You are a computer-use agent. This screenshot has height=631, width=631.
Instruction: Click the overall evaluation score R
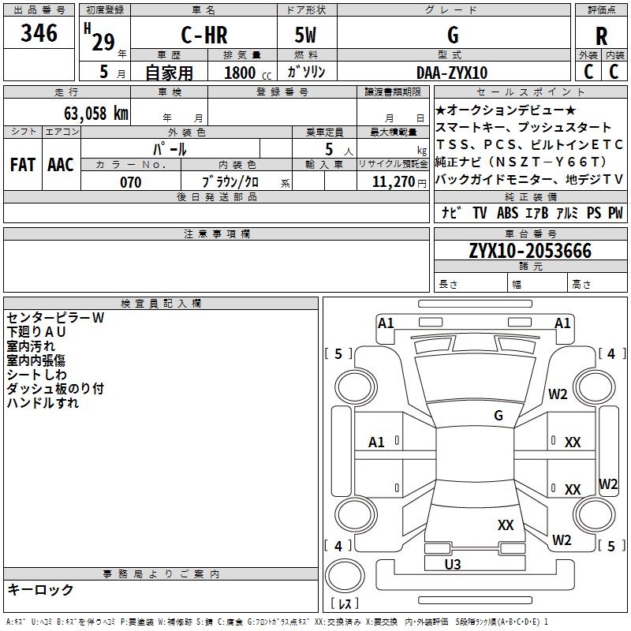[601, 36]
